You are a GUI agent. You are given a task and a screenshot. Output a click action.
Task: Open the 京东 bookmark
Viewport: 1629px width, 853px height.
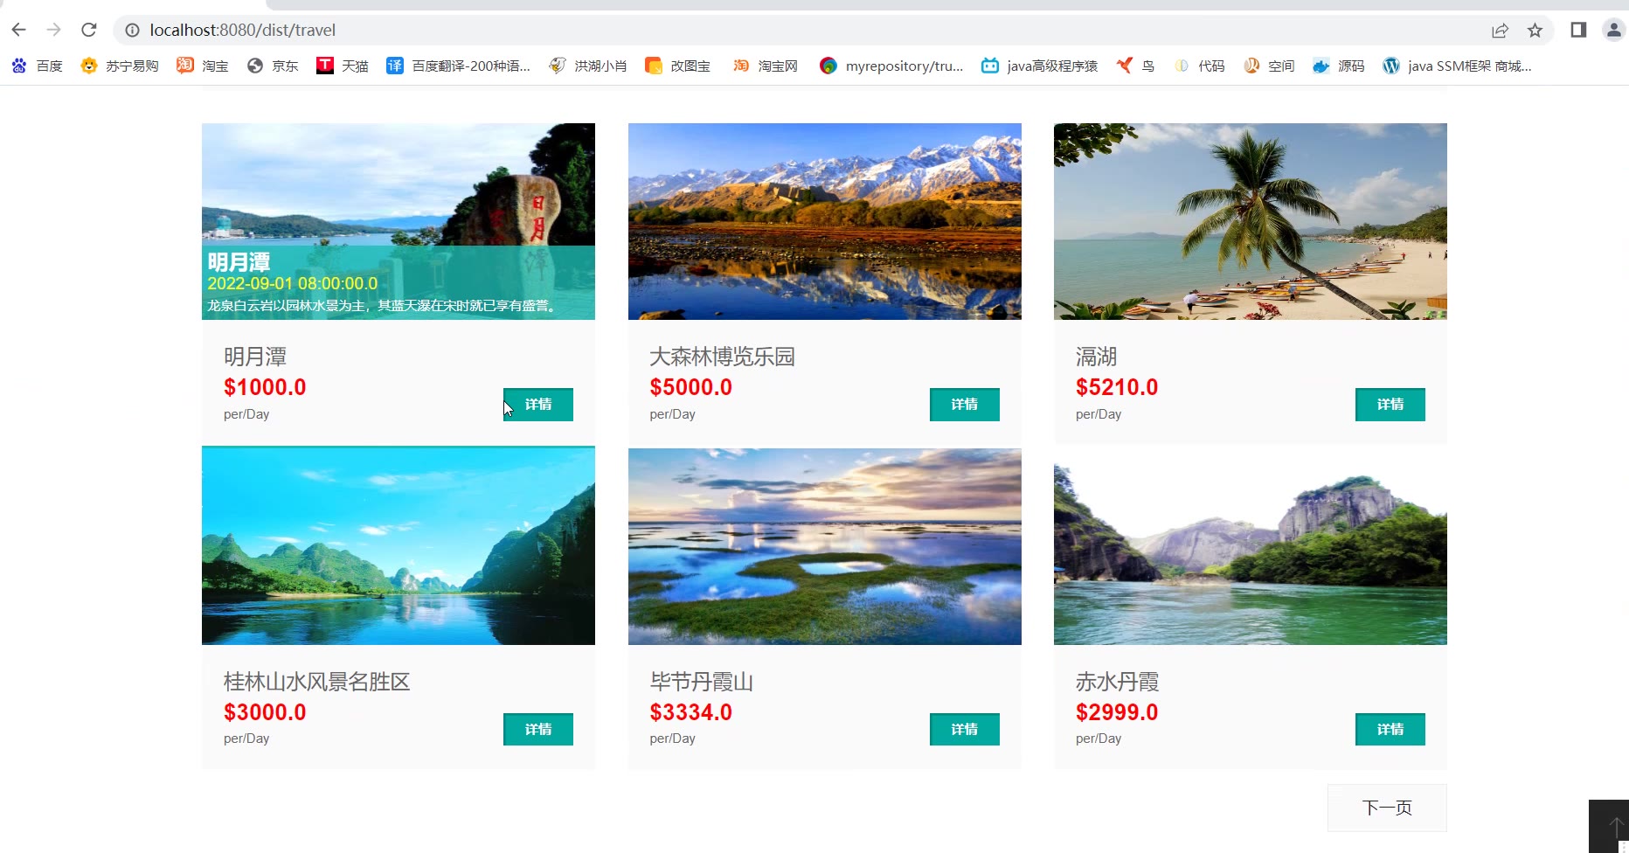point(273,66)
